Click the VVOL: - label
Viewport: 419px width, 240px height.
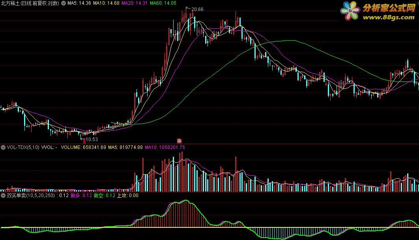click(x=49, y=147)
